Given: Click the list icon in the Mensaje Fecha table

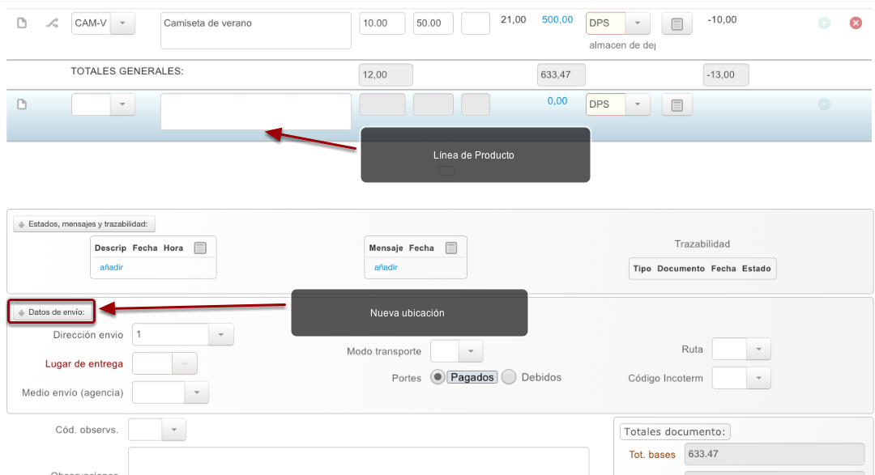Looking at the screenshot, I should (x=451, y=248).
